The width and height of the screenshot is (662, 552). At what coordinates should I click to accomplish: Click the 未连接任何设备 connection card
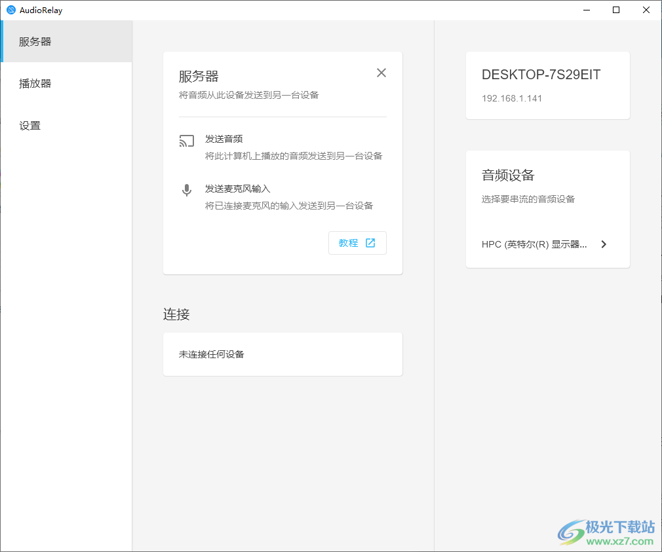pyautogui.click(x=282, y=354)
